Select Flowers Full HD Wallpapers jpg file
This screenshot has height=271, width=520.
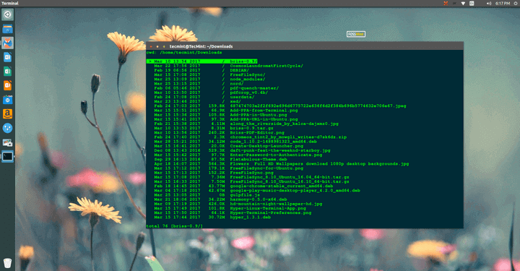(x=282, y=163)
